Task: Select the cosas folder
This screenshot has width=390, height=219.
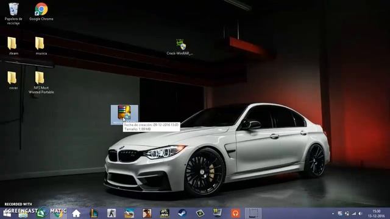Action: pos(13,80)
